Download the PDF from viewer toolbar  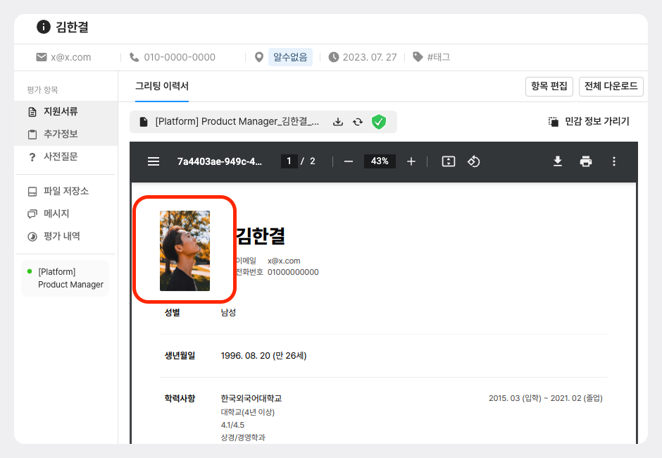pos(558,161)
